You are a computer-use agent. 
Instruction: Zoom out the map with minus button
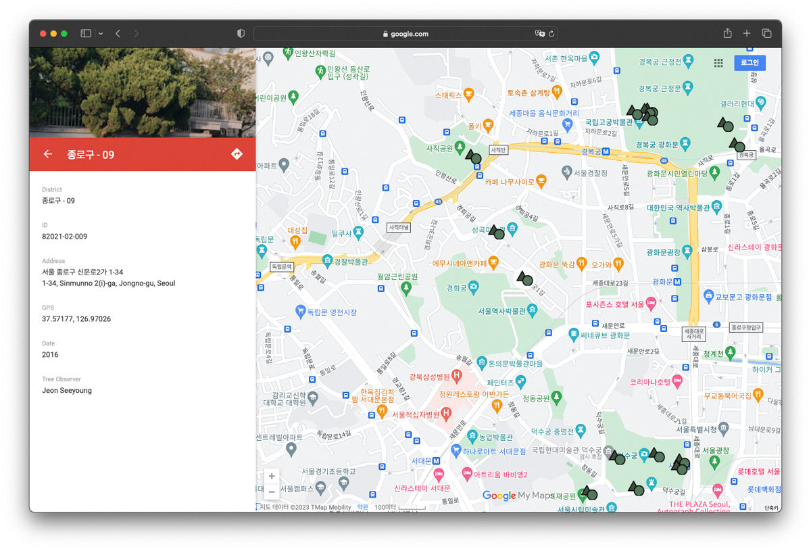click(x=272, y=492)
